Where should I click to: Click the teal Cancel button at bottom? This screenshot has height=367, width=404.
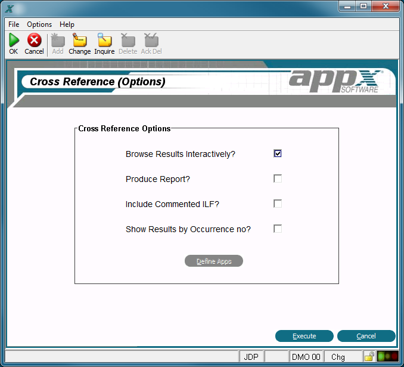(x=366, y=336)
